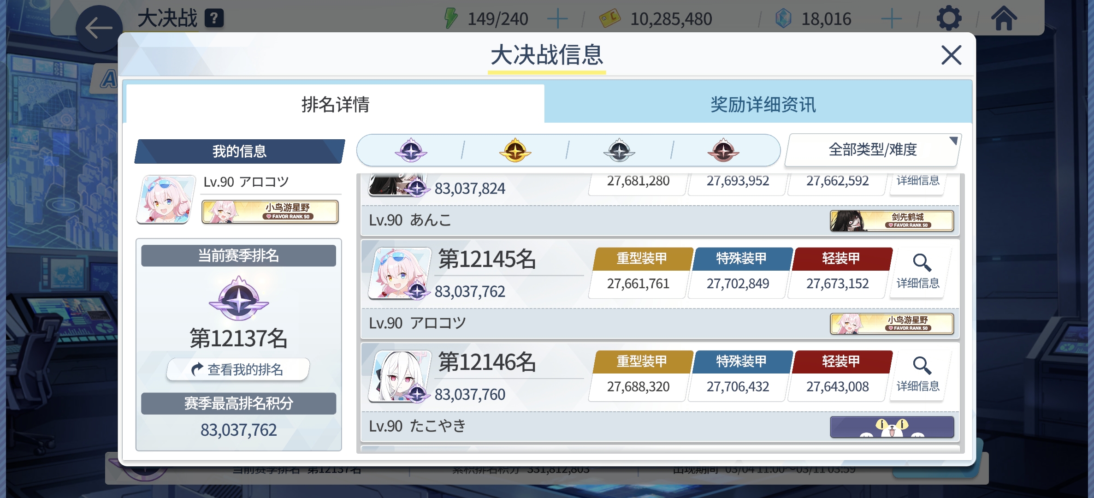1094x498 pixels.
Task: Click the 大决战 help question mark
Action: pyautogui.click(x=214, y=18)
